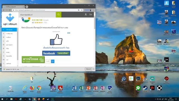
Task: Reload the page in the browser
Action: tap(10, 10)
